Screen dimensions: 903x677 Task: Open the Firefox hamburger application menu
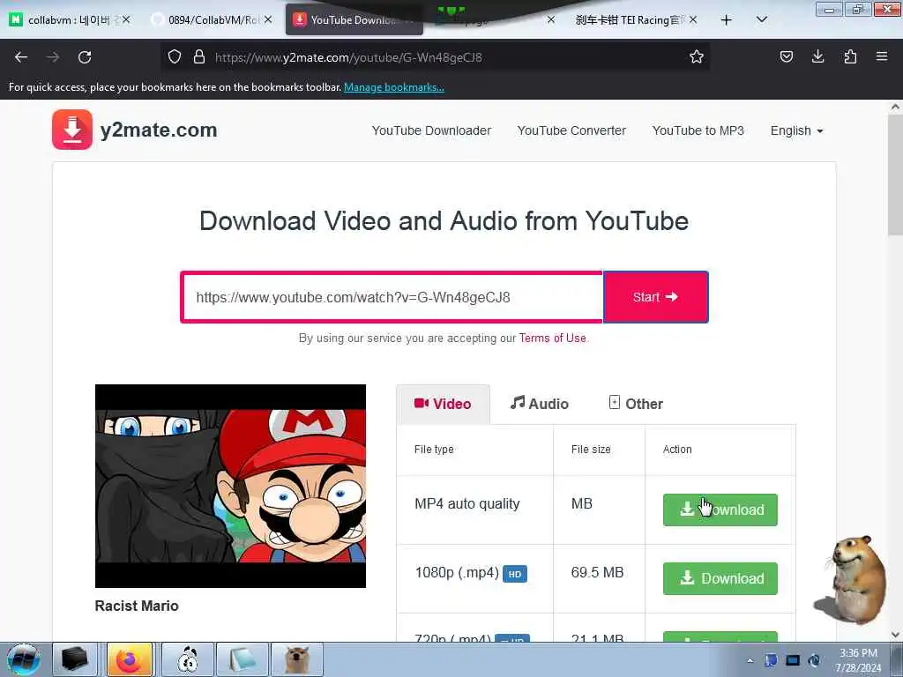tap(882, 56)
